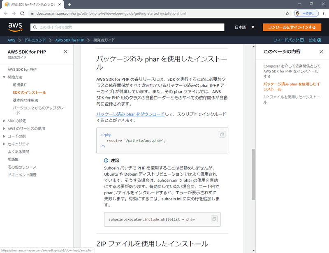Open 用語集 in sidebar
The width and height of the screenshot is (329, 253).
(x=13, y=160)
